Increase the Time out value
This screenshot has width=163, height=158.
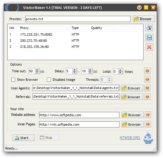(x=37, y=70)
